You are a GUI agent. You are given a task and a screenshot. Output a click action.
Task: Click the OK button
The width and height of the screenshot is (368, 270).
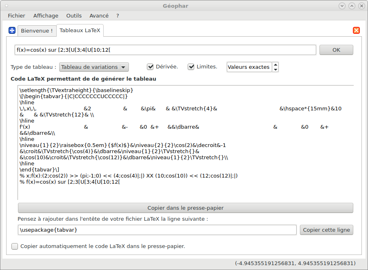336,50
